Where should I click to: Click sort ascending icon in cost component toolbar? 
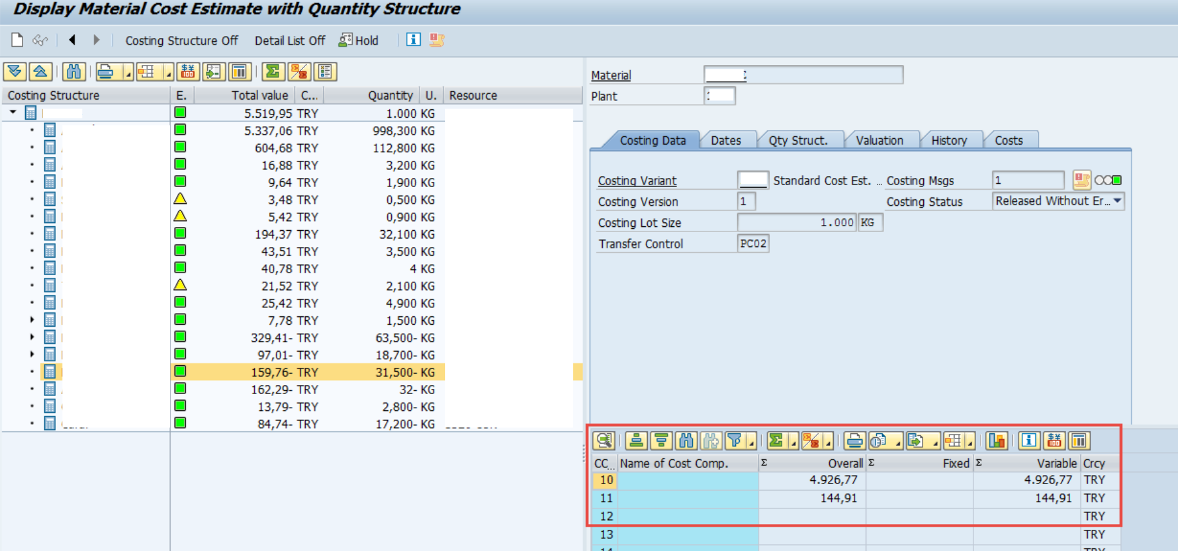coord(636,440)
